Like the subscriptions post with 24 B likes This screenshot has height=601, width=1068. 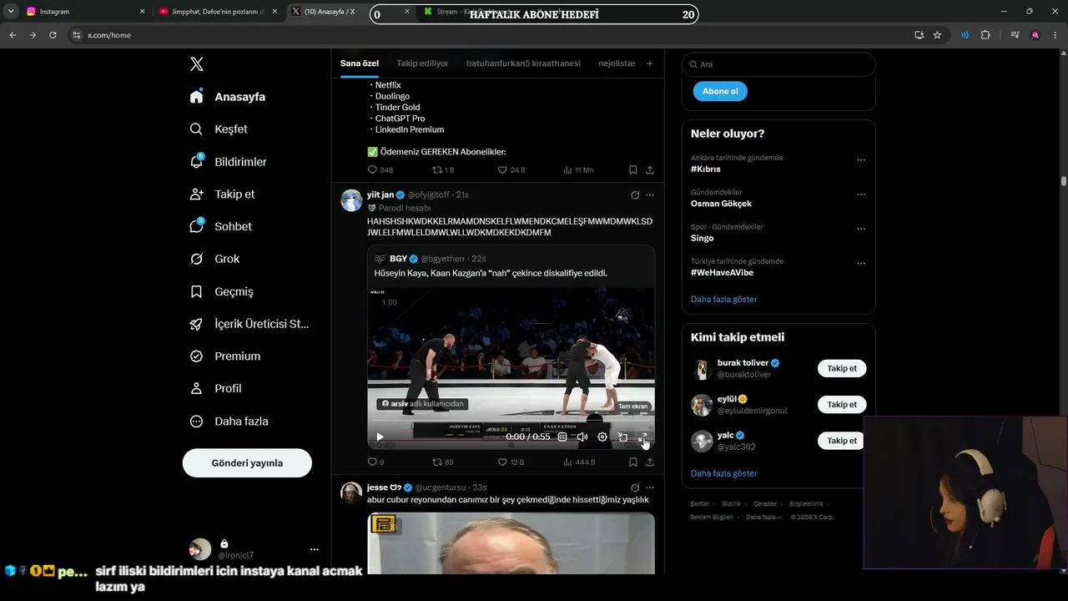pyautogui.click(x=511, y=170)
